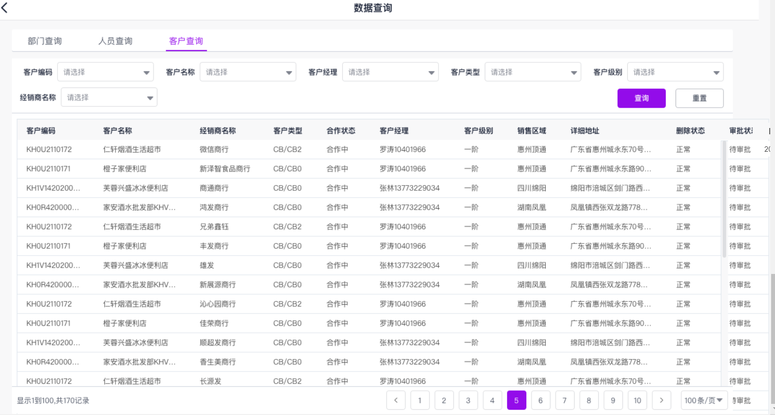
Task: Go back using the top-left arrow
Action: click(x=5, y=7)
